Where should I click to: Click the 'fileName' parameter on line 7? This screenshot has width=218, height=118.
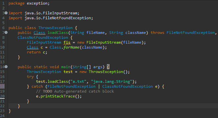tap(95, 33)
